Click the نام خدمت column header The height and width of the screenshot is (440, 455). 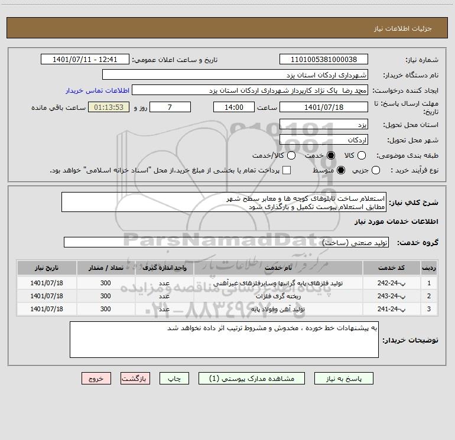(x=278, y=268)
